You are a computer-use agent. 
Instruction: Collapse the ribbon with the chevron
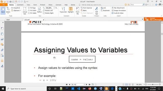point(161,16)
